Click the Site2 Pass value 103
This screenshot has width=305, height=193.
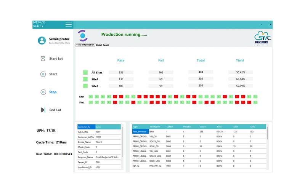pos(121,86)
